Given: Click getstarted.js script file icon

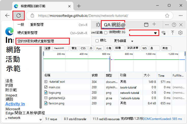Looking at the screenshot, I should click(x=46, y=98).
